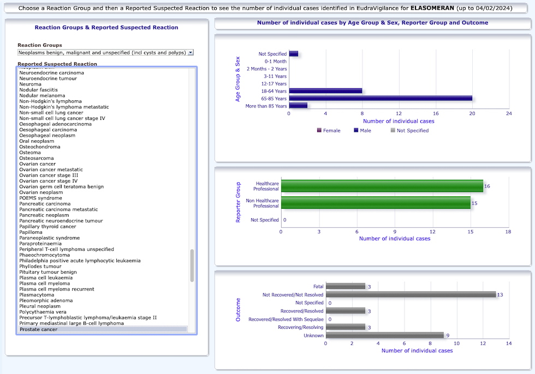Choose Osteosarcoma reaction
Image resolution: width=535 pixels, height=374 pixels.
pyautogui.click(x=37, y=158)
